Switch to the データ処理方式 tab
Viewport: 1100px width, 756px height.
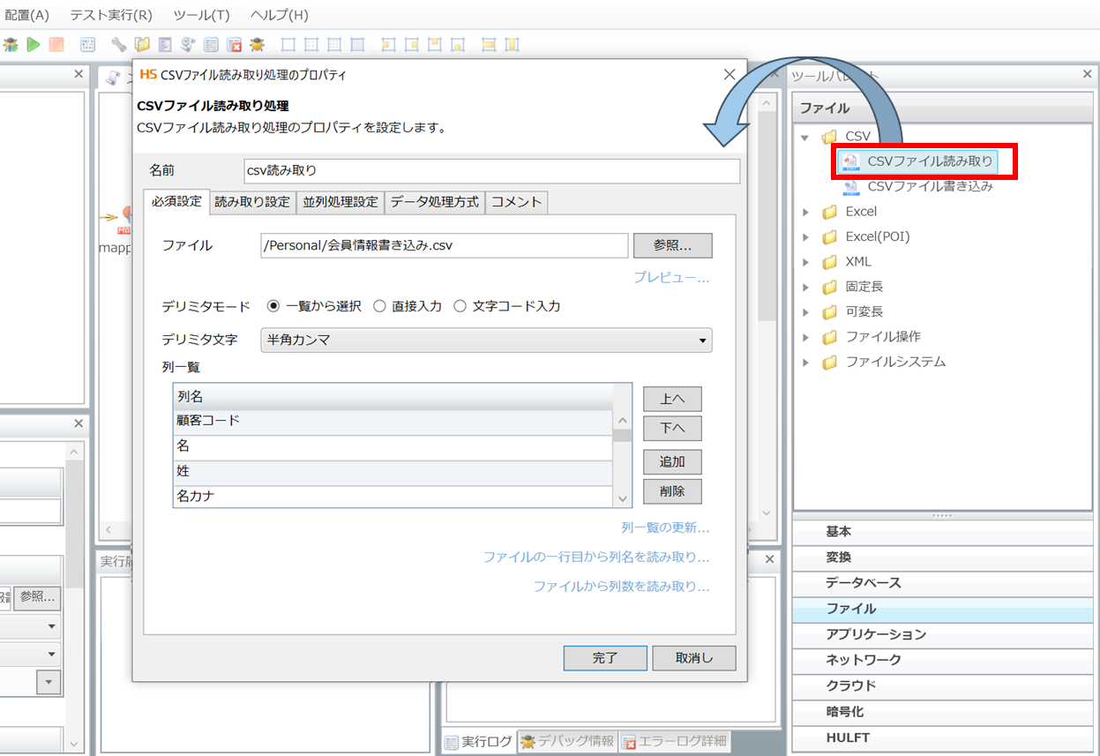[x=434, y=202]
